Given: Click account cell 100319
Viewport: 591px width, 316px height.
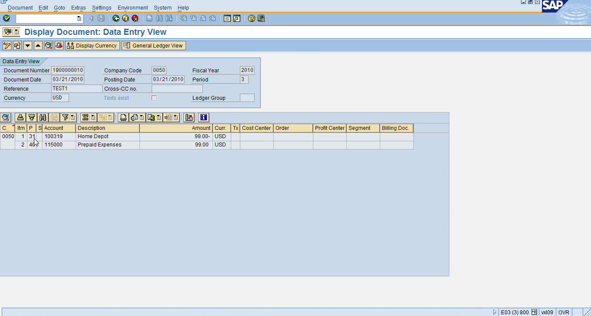Looking at the screenshot, I should pyautogui.click(x=59, y=136).
